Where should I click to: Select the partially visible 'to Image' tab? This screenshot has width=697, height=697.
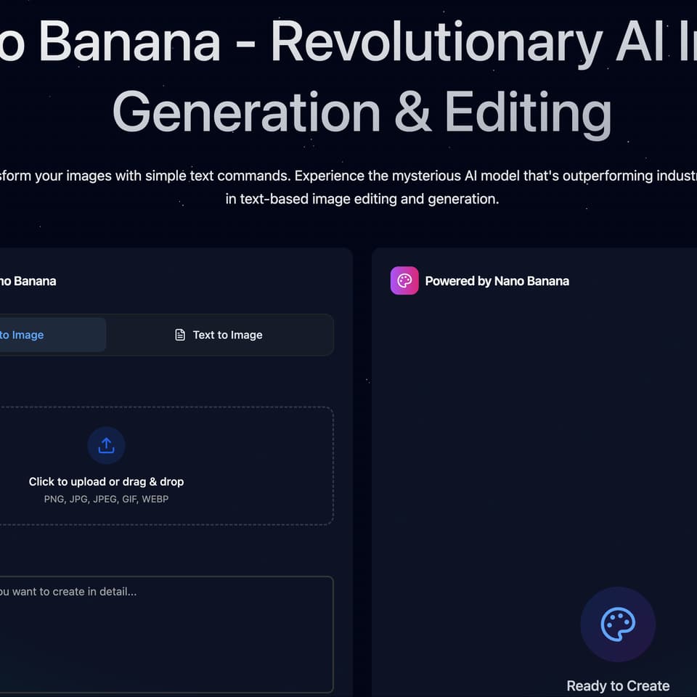coord(52,335)
